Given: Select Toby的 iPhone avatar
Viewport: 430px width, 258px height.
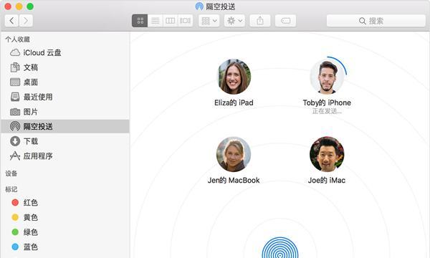Looking at the screenshot, I should click(x=328, y=77).
